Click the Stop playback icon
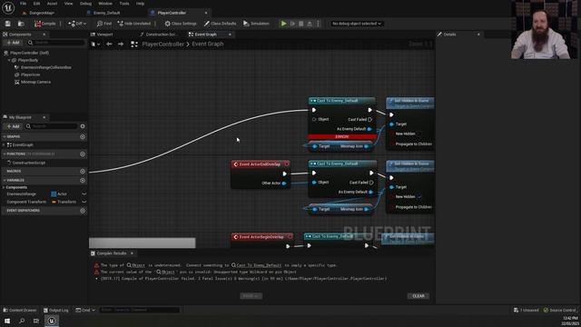Image resolution: width=581 pixels, height=327 pixels. 301,24
